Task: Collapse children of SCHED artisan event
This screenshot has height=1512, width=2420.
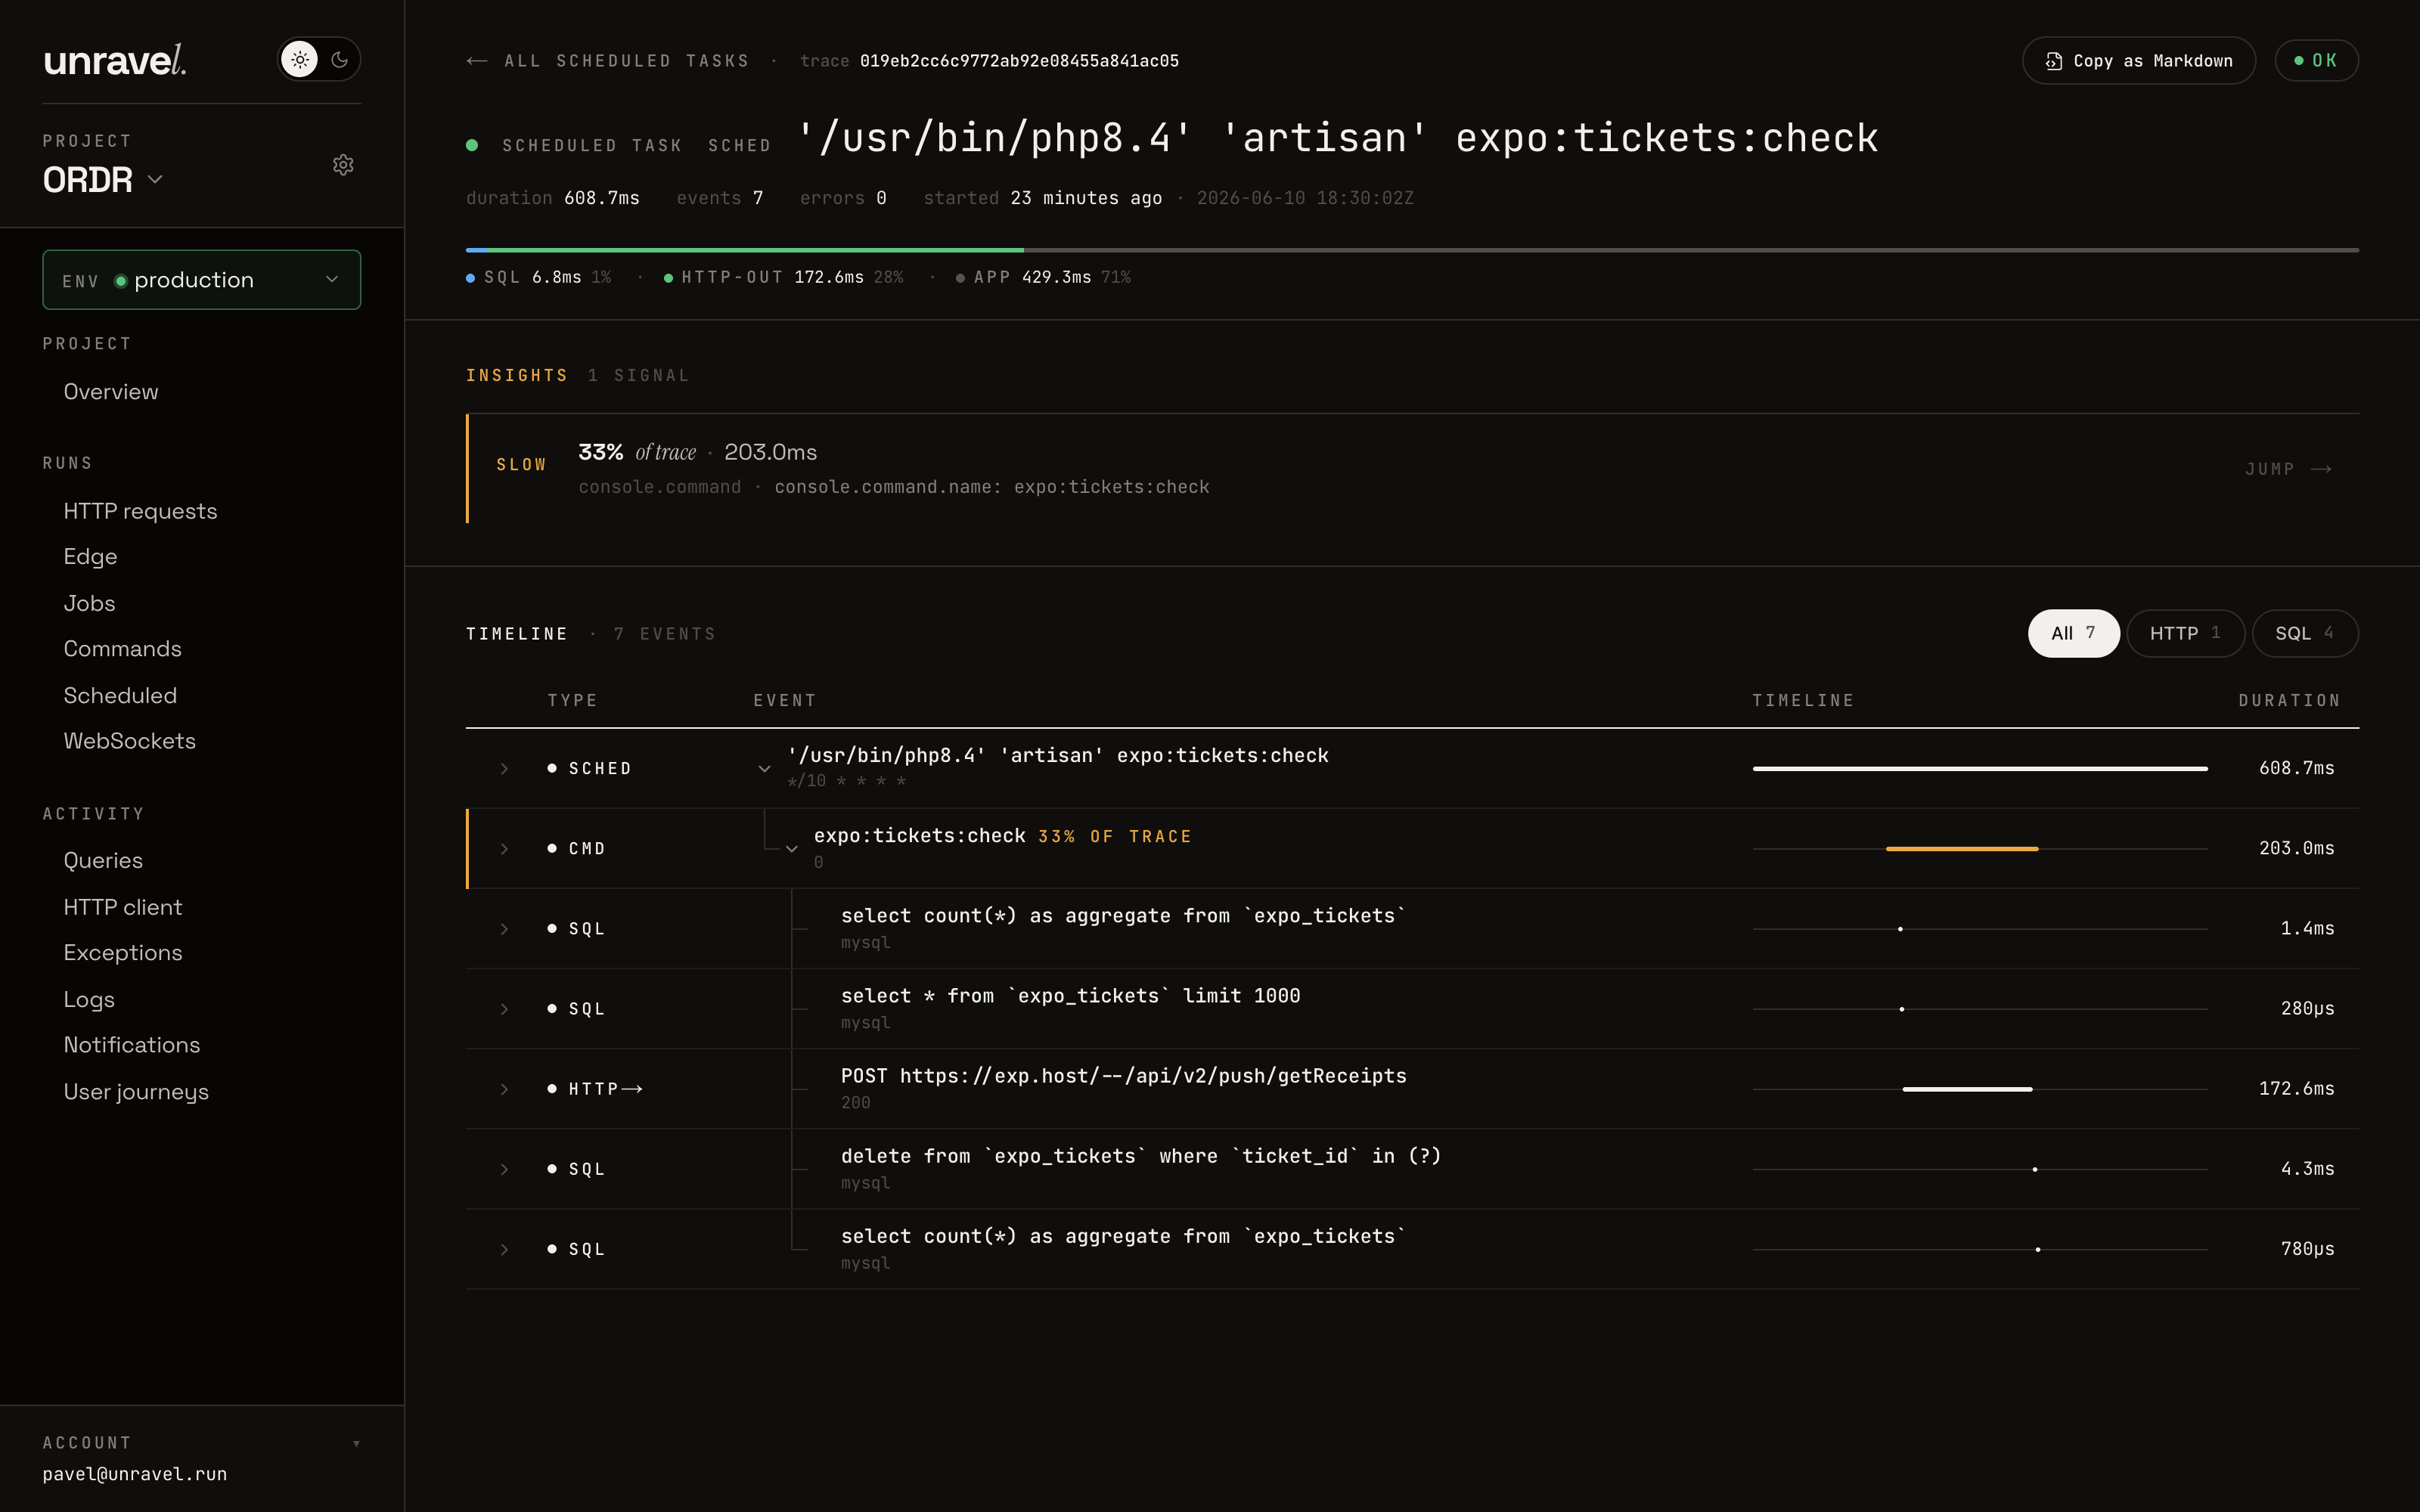Action: click(x=764, y=769)
